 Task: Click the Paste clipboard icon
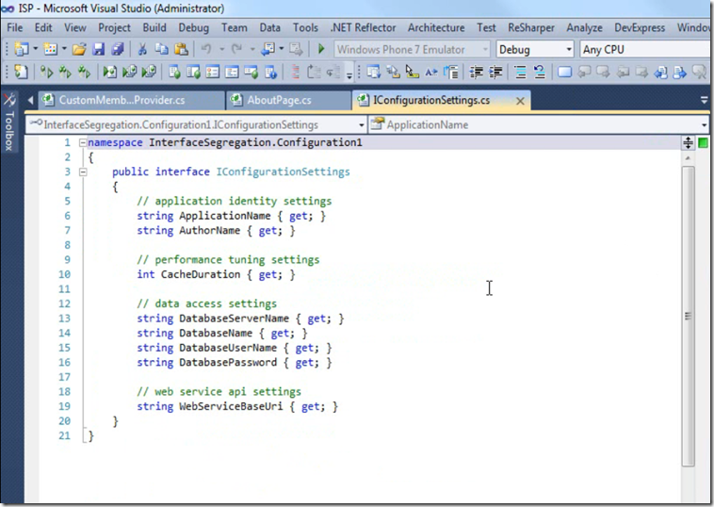[x=181, y=49]
